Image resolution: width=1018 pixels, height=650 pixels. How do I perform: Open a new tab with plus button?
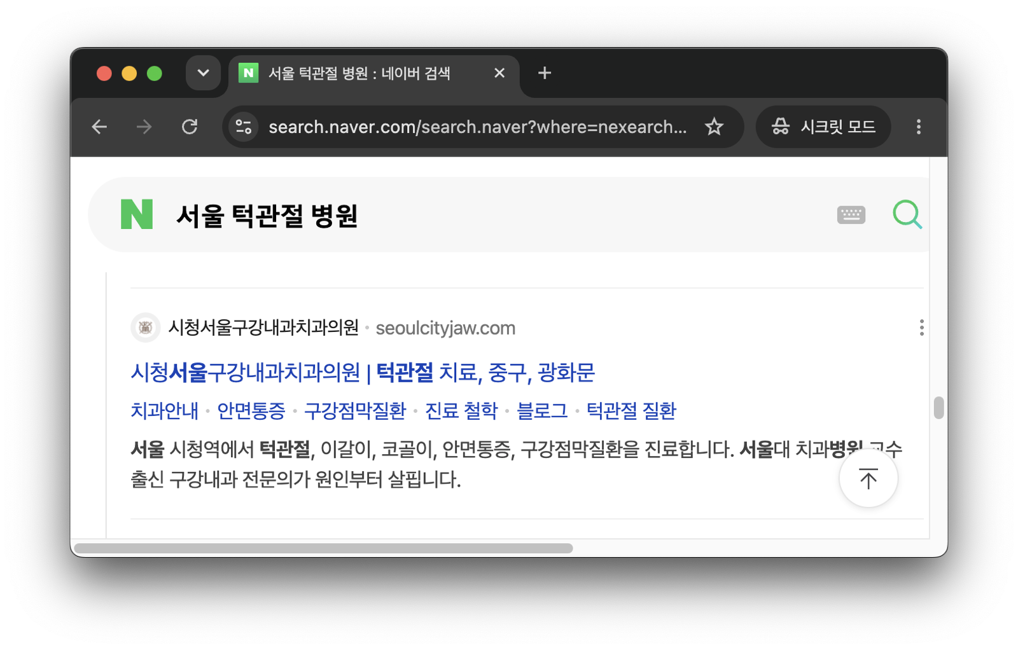pos(545,73)
